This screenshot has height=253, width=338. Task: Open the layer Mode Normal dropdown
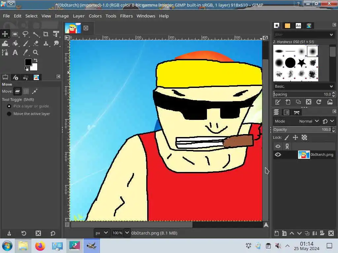(x=309, y=121)
